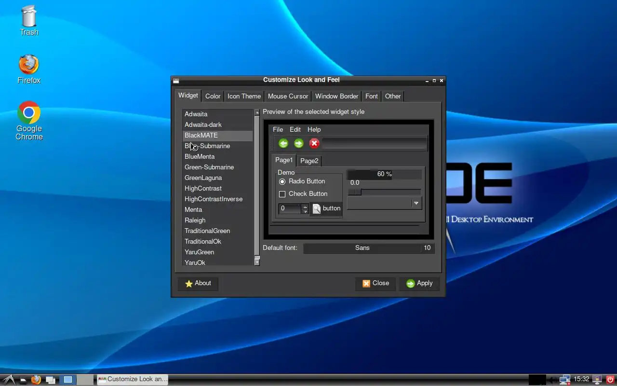The image size is (617, 386).
Task: Select the HighContrastInverse theme
Action: 217,199
